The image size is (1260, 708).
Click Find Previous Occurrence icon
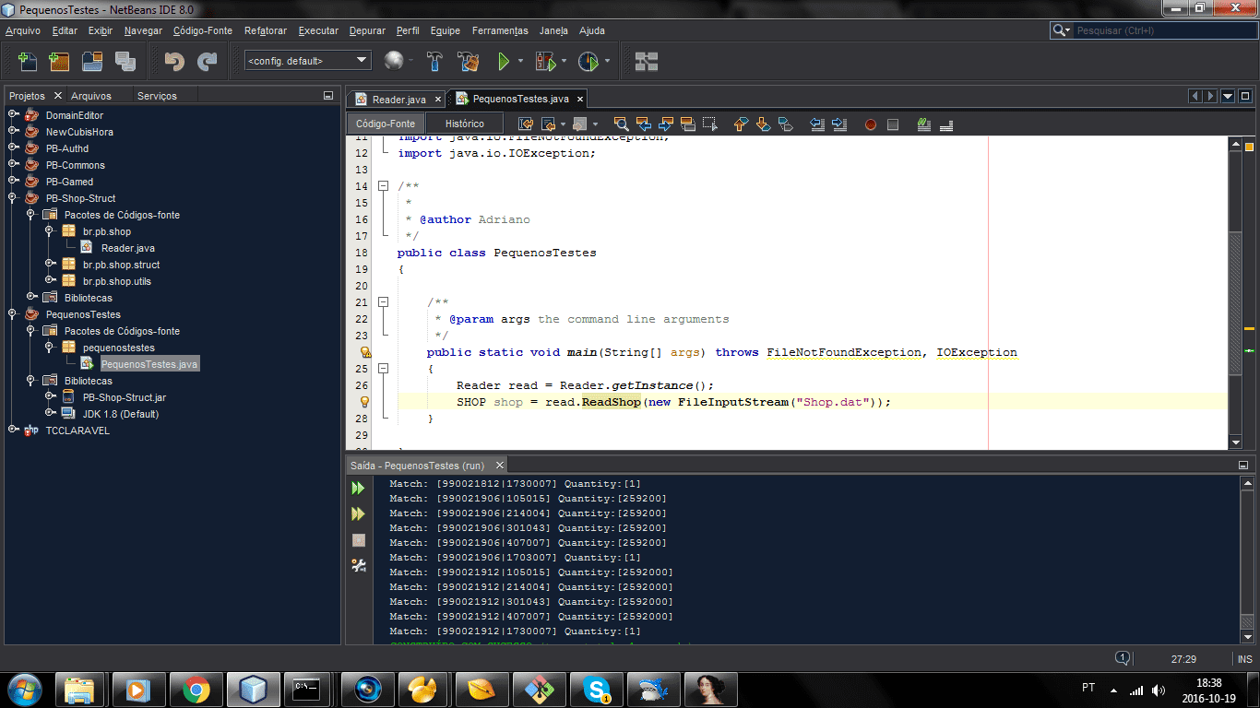coord(643,124)
